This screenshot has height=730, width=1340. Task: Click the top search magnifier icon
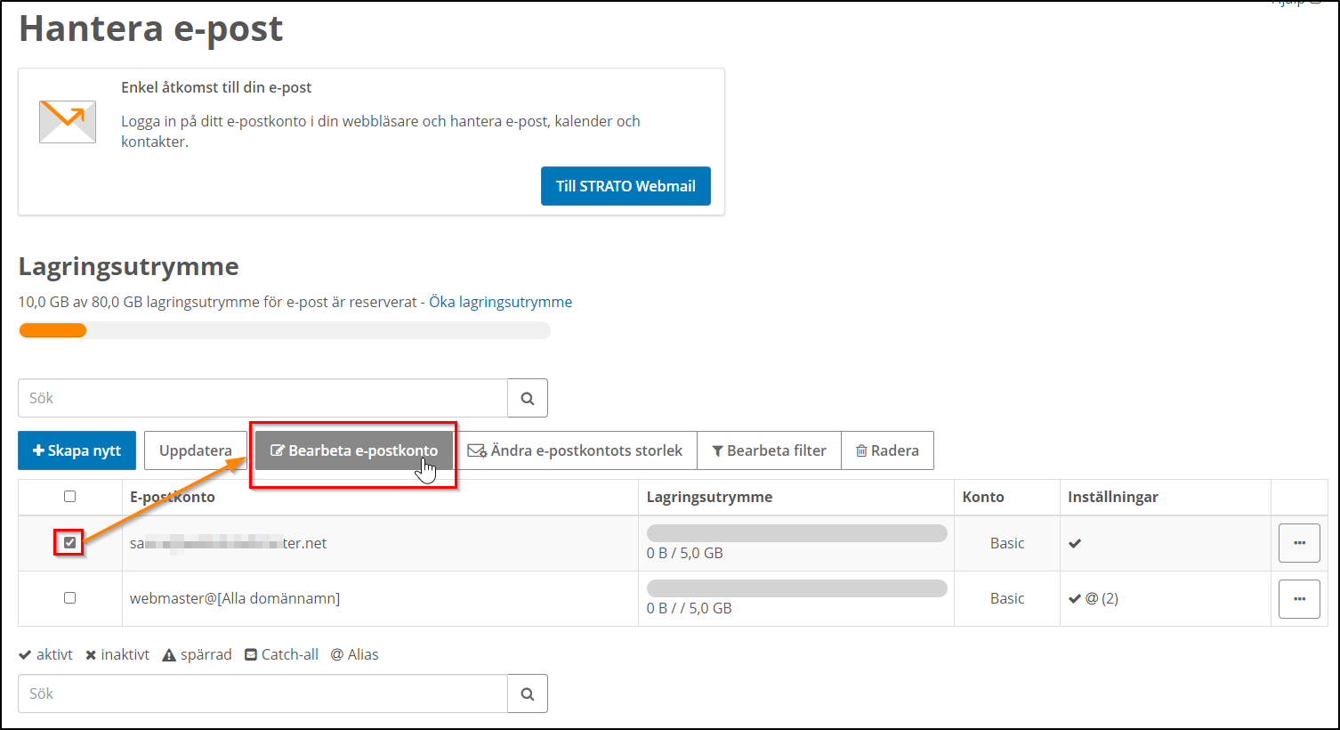pyautogui.click(x=528, y=399)
